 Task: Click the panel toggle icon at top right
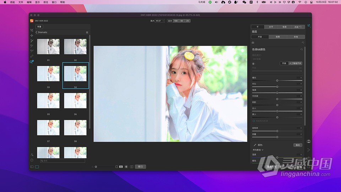[x=309, y=26]
